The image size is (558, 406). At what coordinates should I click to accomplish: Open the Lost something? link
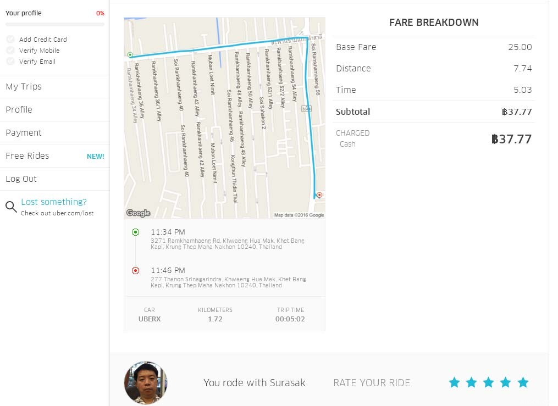(x=54, y=202)
